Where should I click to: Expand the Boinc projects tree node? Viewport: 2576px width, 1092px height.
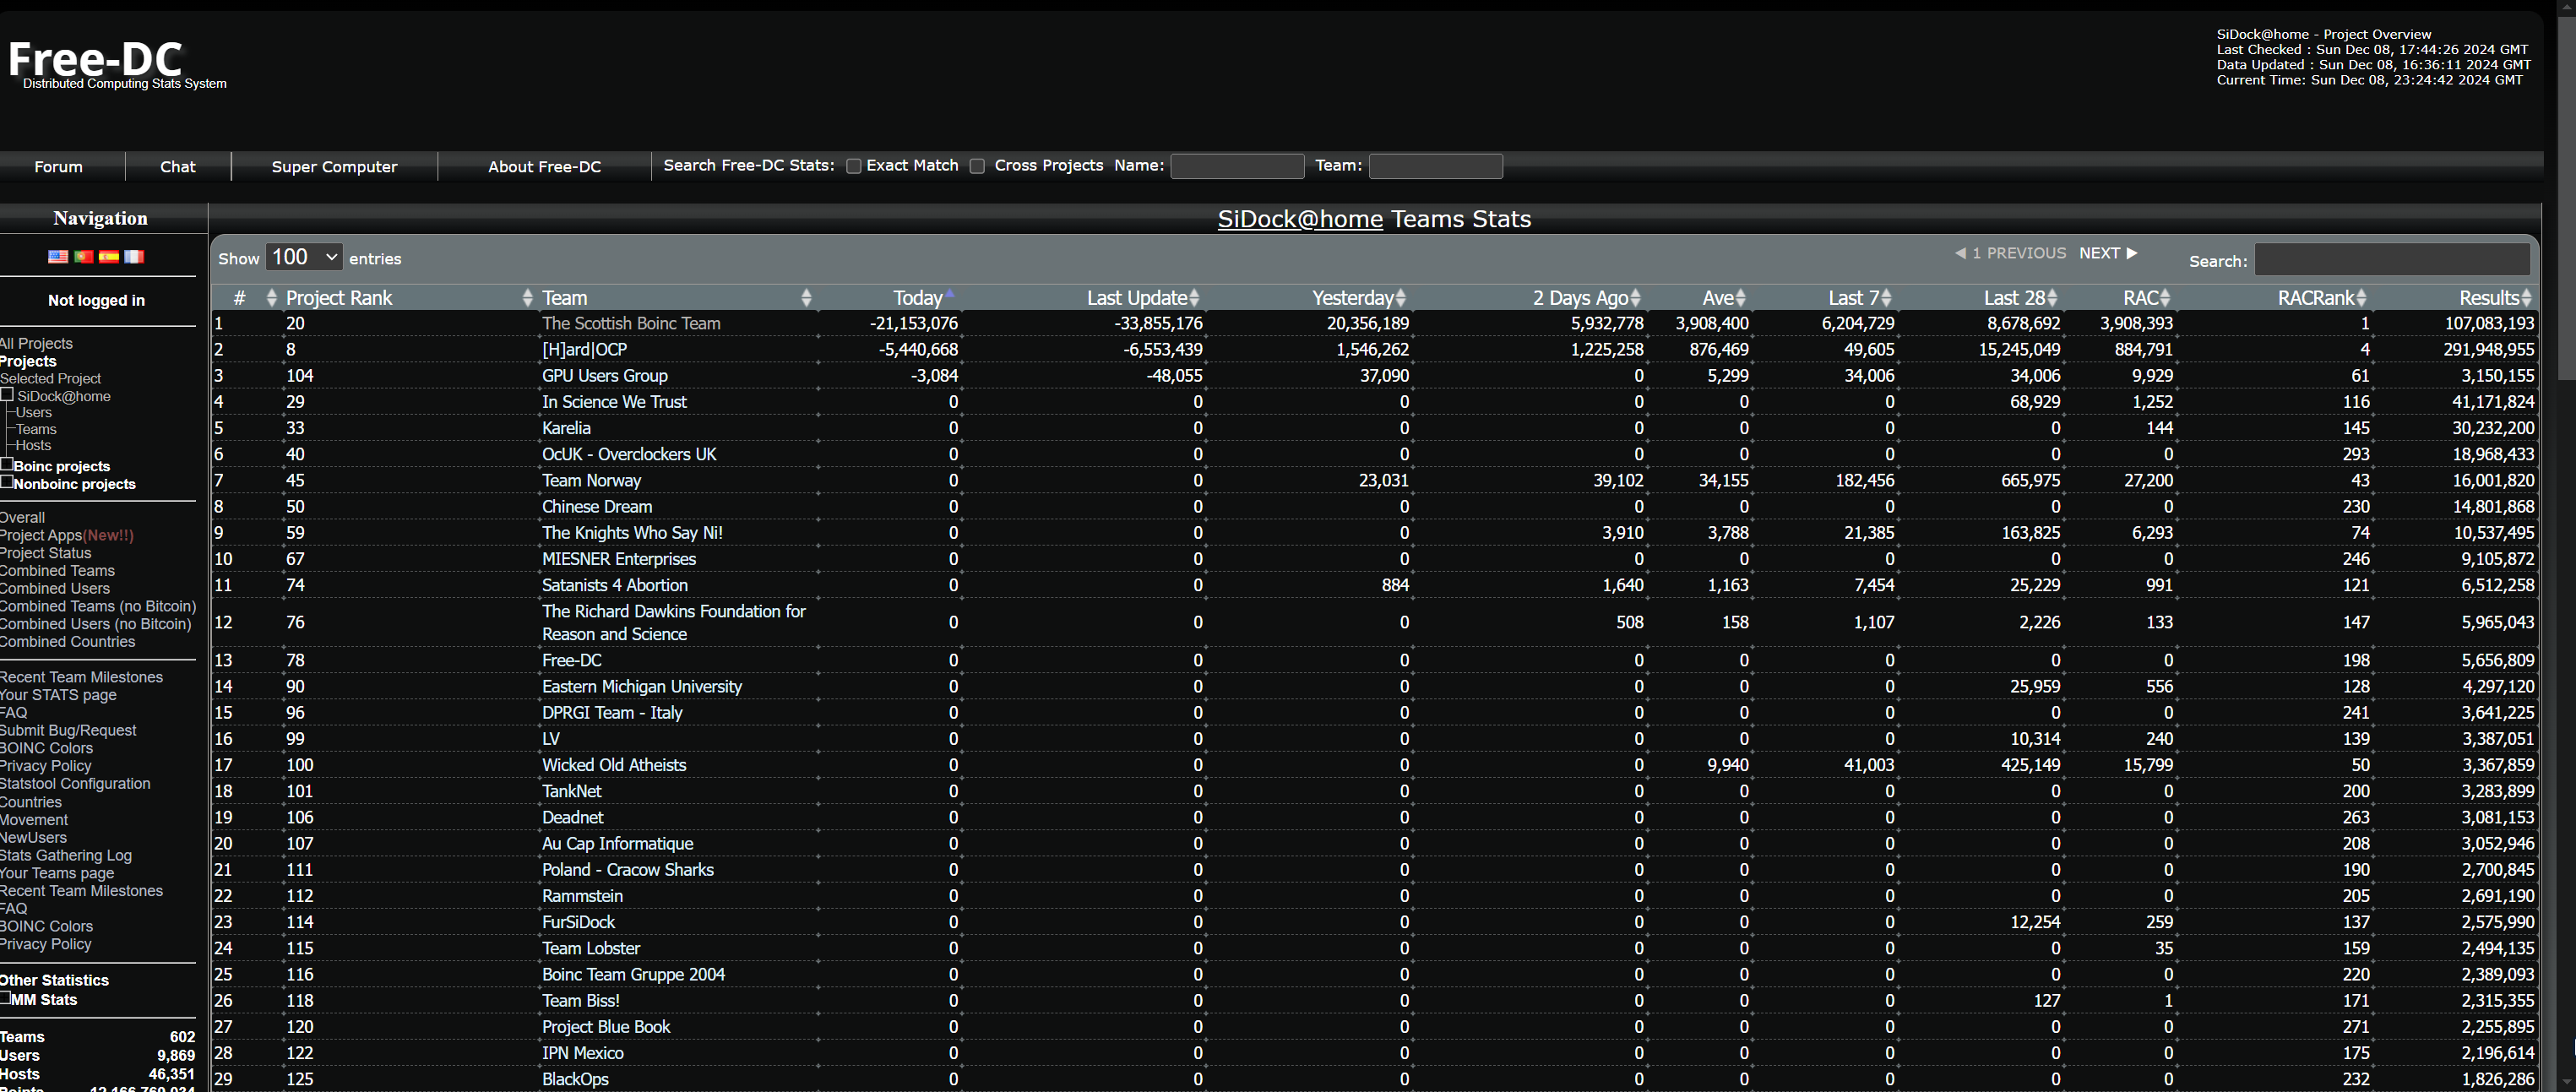(7, 464)
